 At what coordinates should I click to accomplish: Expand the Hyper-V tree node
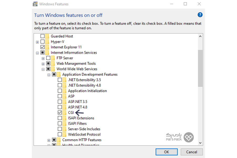(x=37, y=42)
